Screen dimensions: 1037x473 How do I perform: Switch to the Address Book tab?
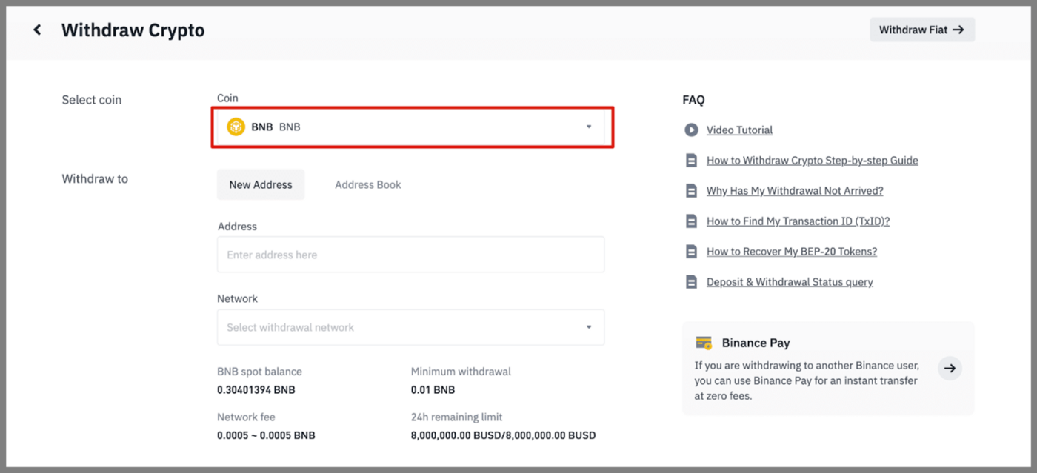(x=368, y=184)
